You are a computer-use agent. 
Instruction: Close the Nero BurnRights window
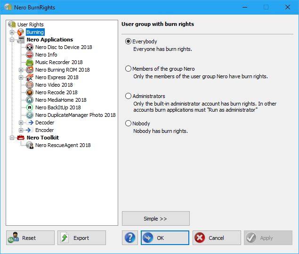[287, 7]
